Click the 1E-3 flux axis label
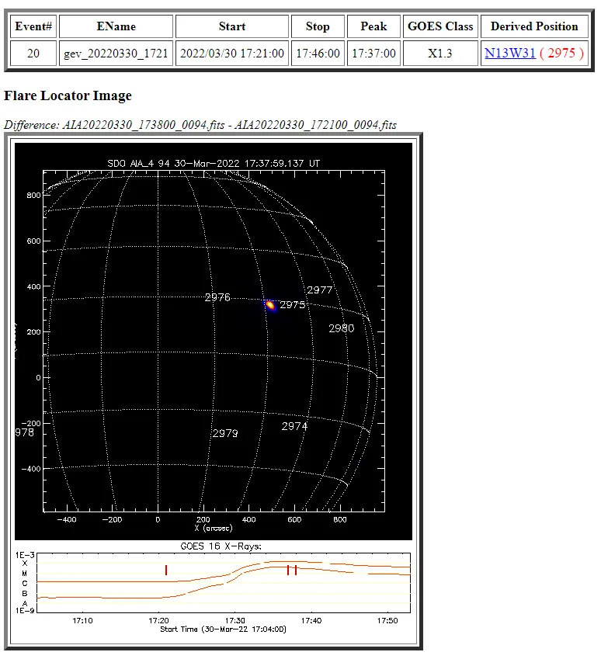The height and width of the screenshot is (659, 601). pos(25,555)
